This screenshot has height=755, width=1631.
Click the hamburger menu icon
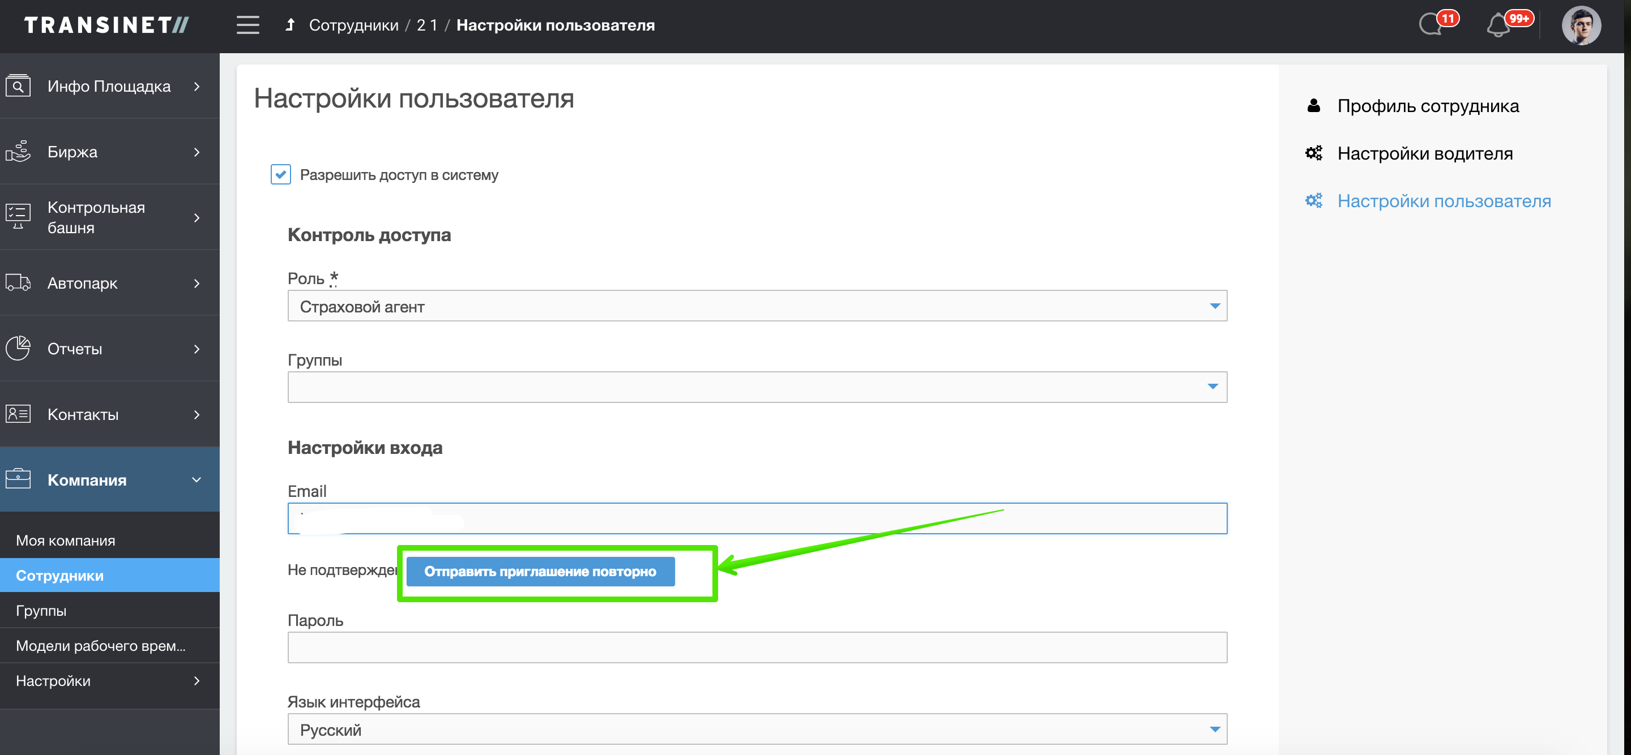[x=247, y=25]
